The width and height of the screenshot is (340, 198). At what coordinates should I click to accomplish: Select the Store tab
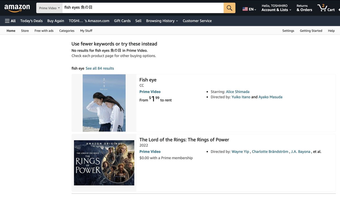25,31
